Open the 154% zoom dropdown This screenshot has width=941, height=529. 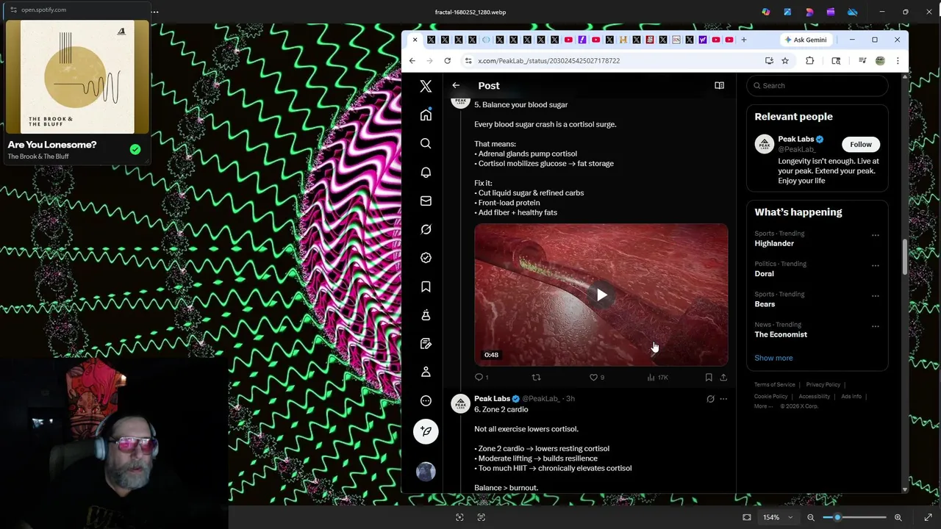click(x=777, y=517)
